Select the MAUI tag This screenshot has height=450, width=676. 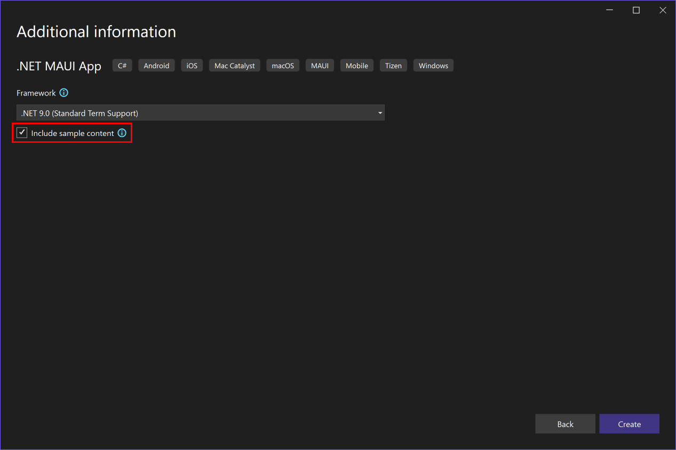[x=319, y=65]
